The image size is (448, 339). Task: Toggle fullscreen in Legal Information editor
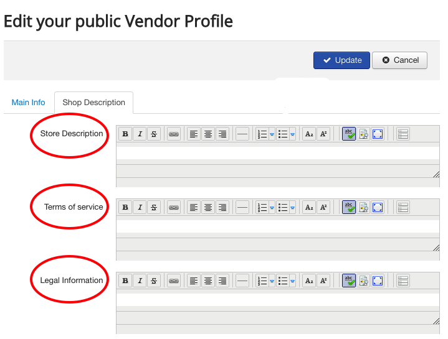point(378,281)
